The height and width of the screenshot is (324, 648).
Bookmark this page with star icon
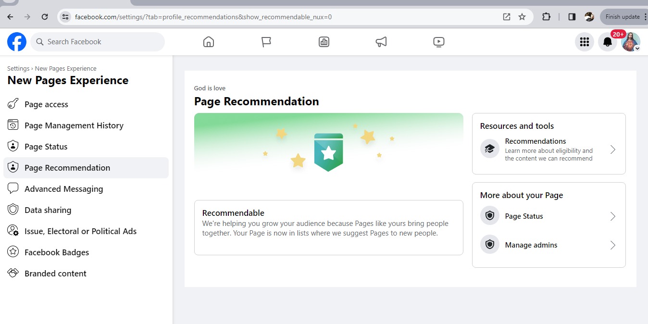point(522,17)
